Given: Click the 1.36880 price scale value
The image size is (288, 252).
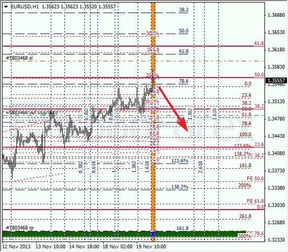Looking at the screenshot, I should [276, 15].
